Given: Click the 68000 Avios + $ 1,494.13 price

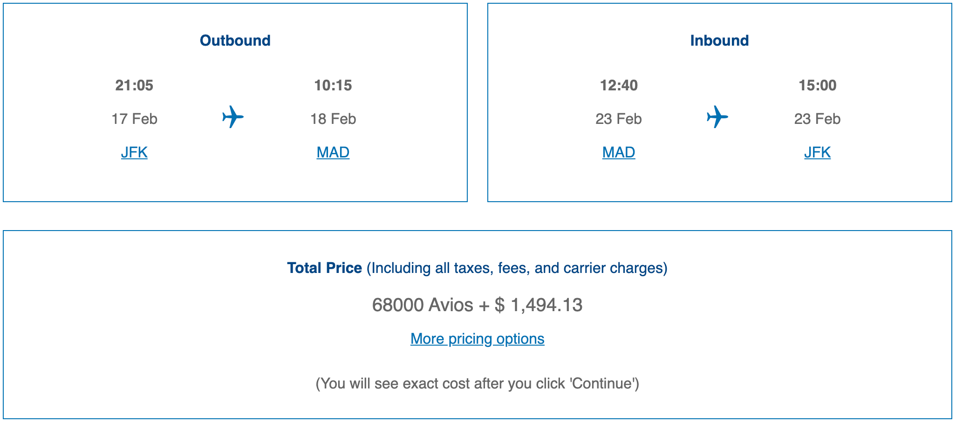Looking at the screenshot, I should [x=478, y=305].
